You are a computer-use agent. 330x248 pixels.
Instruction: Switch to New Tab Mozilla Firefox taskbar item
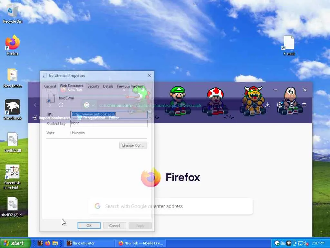pyautogui.click(x=141, y=243)
